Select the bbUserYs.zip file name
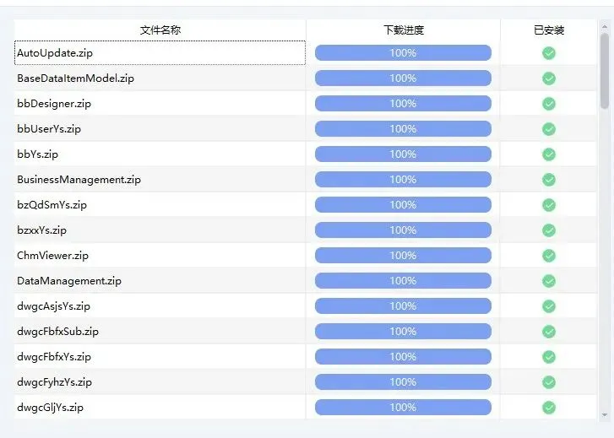The width and height of the screenshot is (614, 438). pyautogui.click(x=49, y=129)
